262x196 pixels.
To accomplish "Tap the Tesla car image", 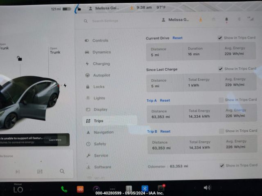I will (29, 102).
